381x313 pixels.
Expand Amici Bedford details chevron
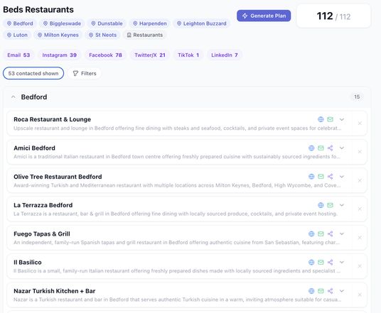[x=342, y=148]
